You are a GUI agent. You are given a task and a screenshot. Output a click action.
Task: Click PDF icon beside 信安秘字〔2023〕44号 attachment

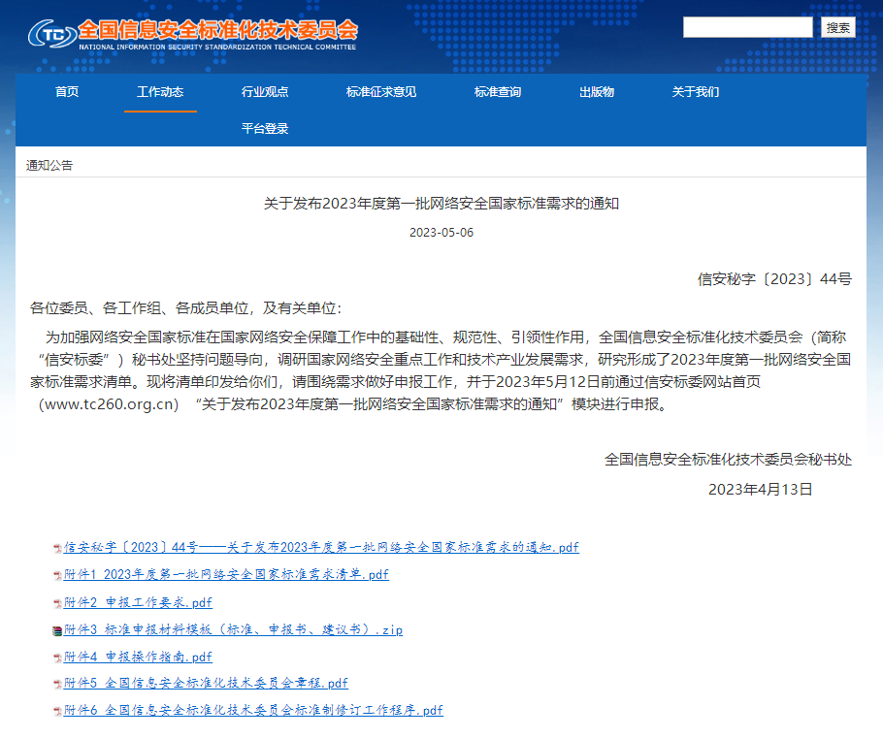coord(57,548)
